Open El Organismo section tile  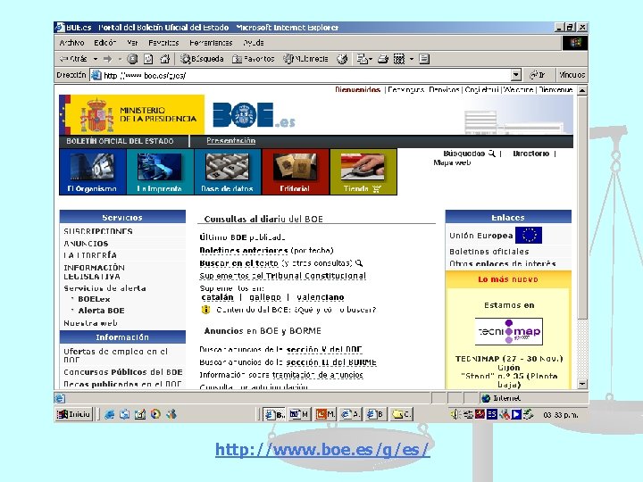point(92,171)
